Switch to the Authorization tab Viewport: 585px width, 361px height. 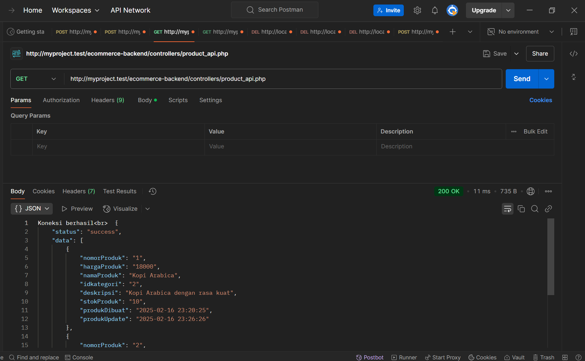pos(61,100)
